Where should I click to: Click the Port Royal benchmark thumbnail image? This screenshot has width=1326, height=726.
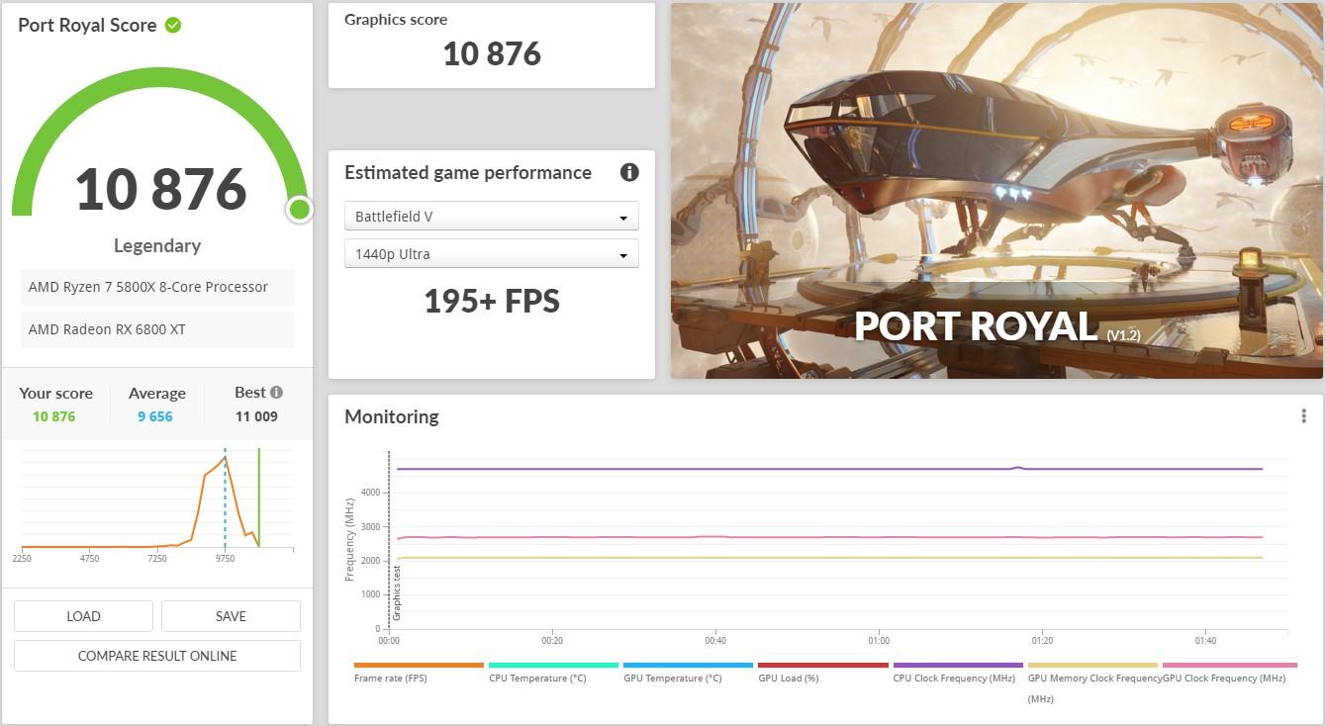coord(996,190)
